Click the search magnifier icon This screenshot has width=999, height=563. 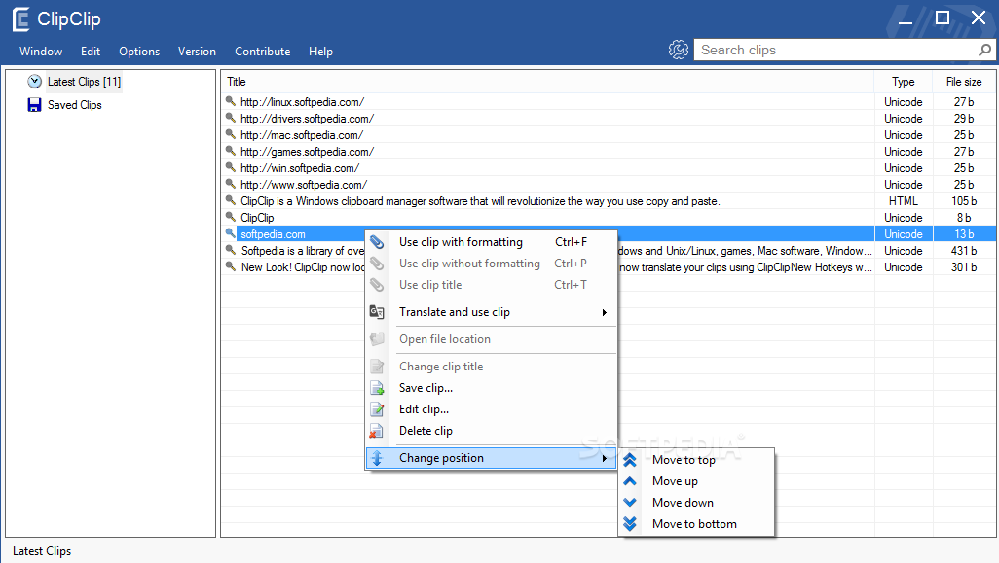985,50
